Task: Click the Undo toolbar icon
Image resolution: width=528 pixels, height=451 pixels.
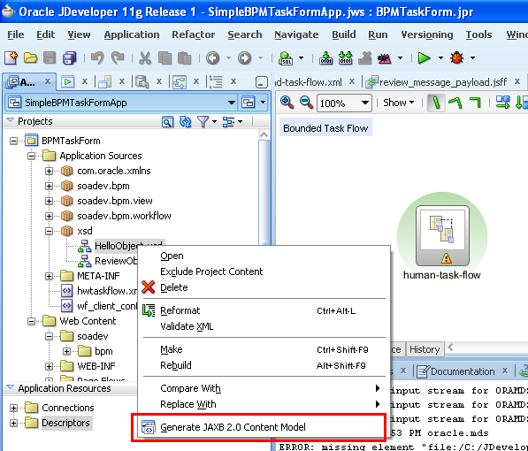Action: [97, 58]
